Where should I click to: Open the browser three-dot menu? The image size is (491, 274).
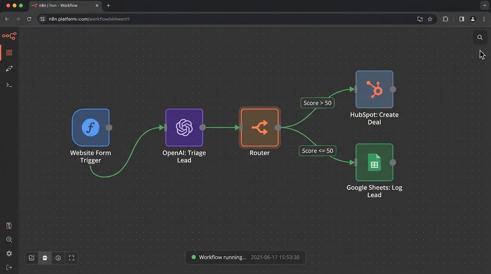[484, 19]
